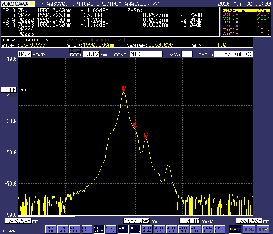Select trace B:FIX in trace list

click(x=246, y=14)
